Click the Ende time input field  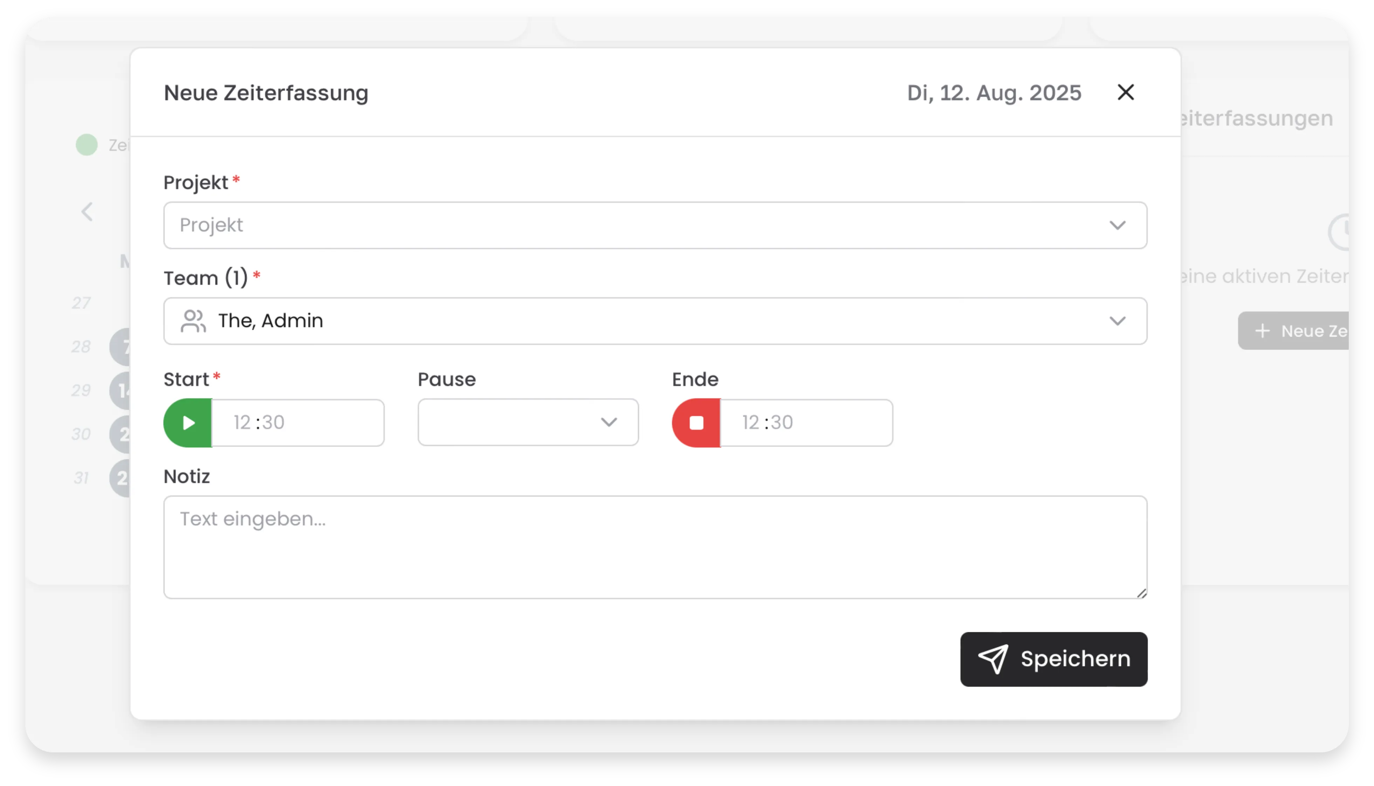(806, 423)
